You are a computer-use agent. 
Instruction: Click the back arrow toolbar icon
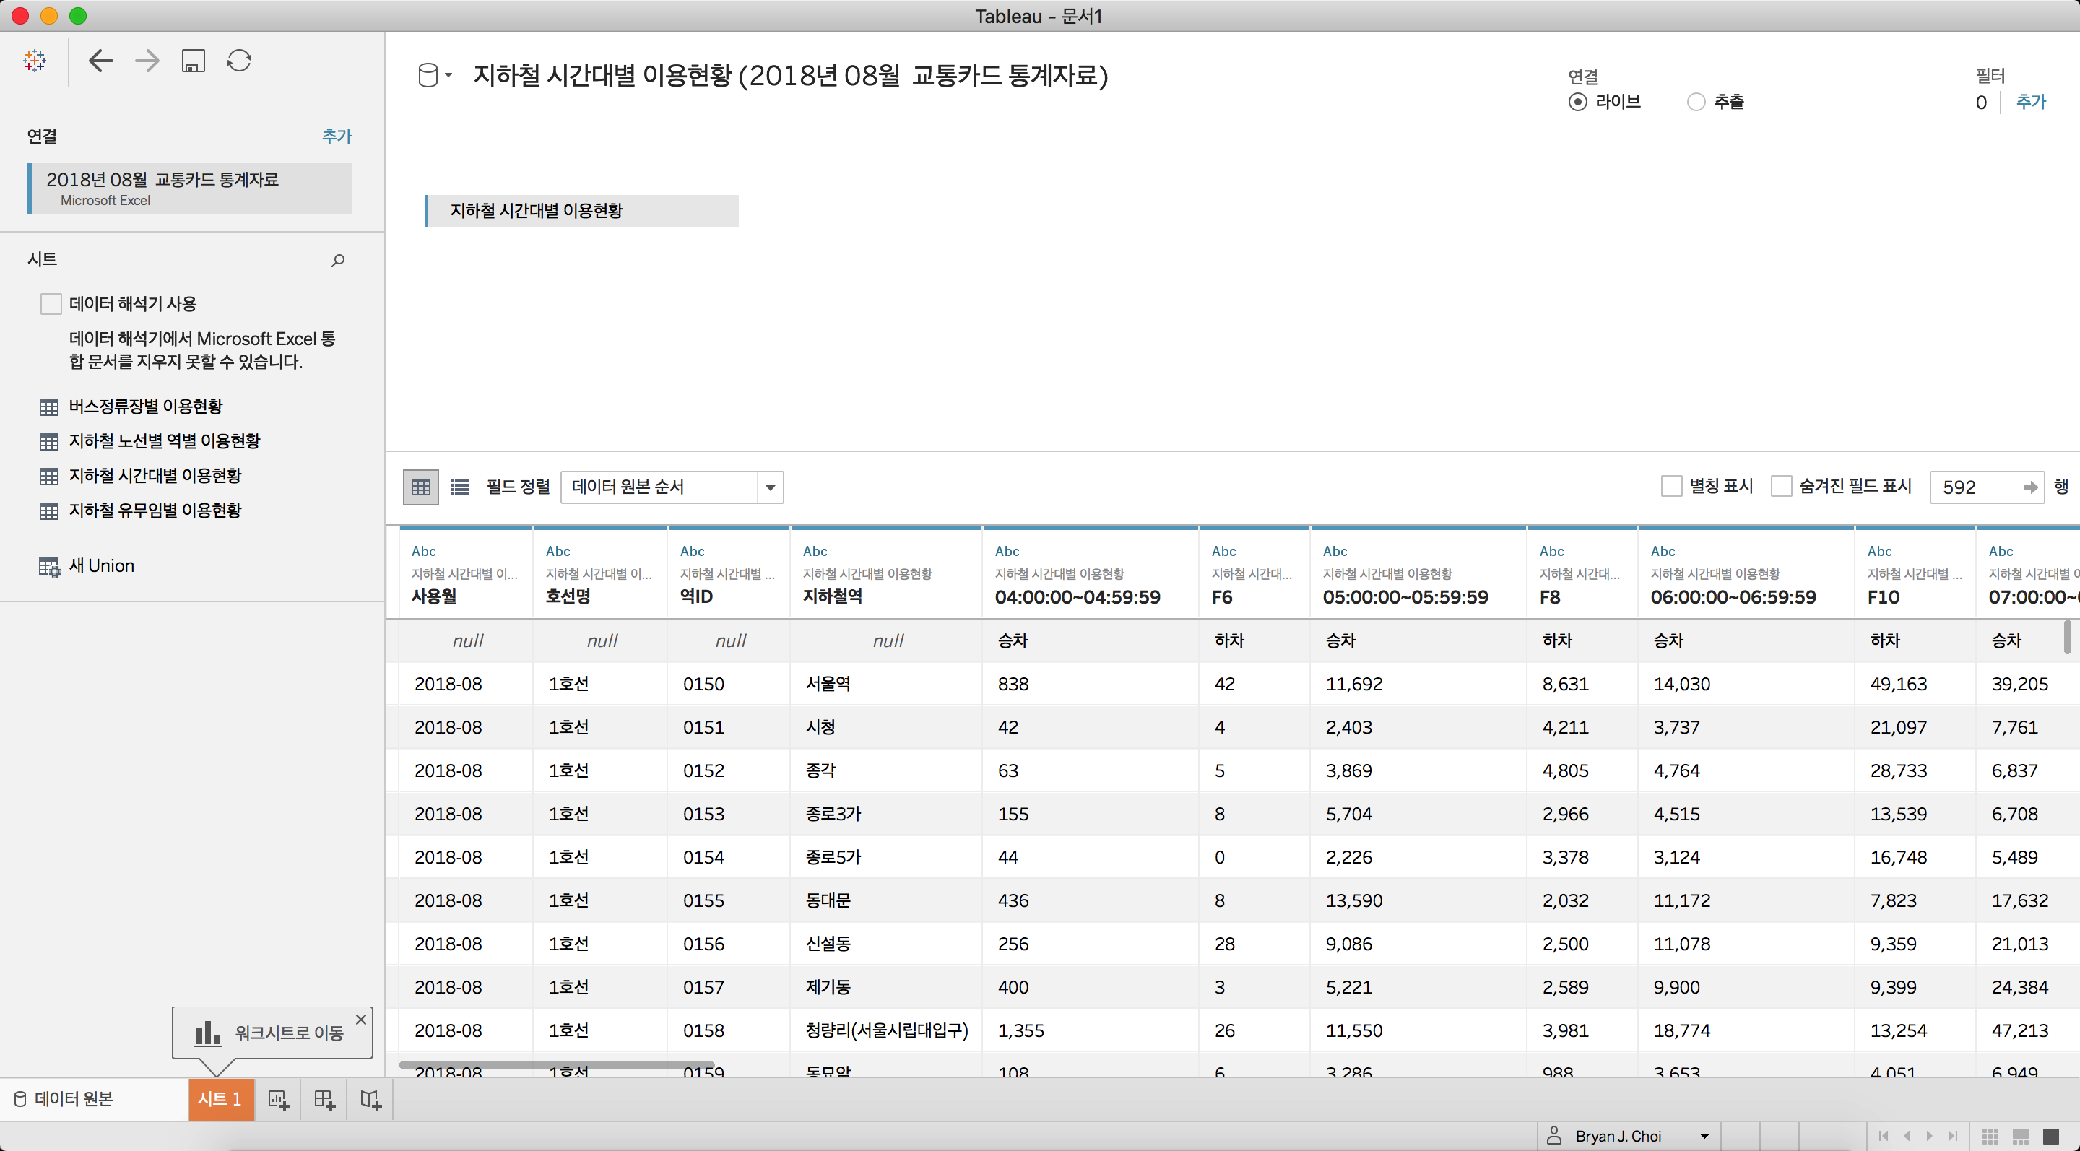[x=101, y=61]
